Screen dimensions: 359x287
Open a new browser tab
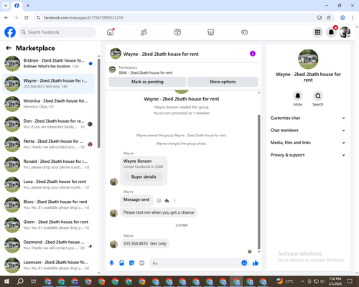tap(28, 6)
